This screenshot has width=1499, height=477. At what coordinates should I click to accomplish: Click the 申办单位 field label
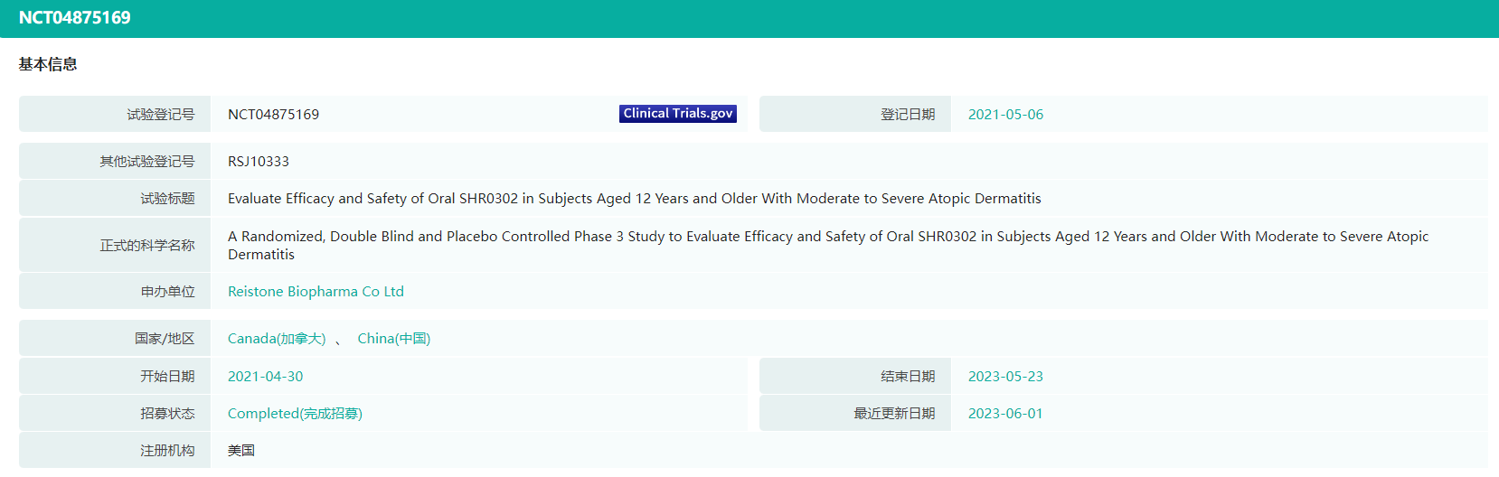pos(167,292)
